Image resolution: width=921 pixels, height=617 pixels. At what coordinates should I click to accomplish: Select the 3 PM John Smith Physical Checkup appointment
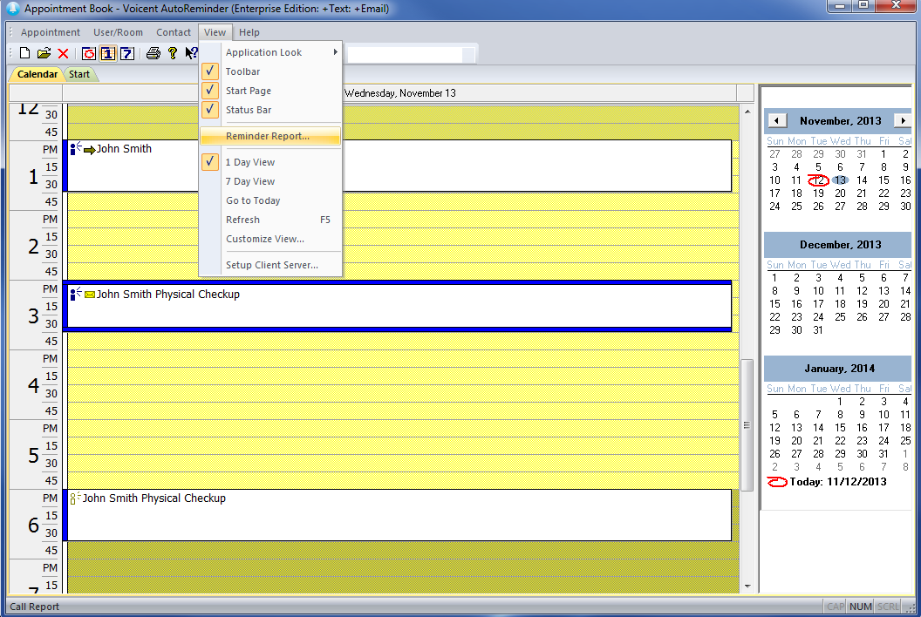[399, 305]
